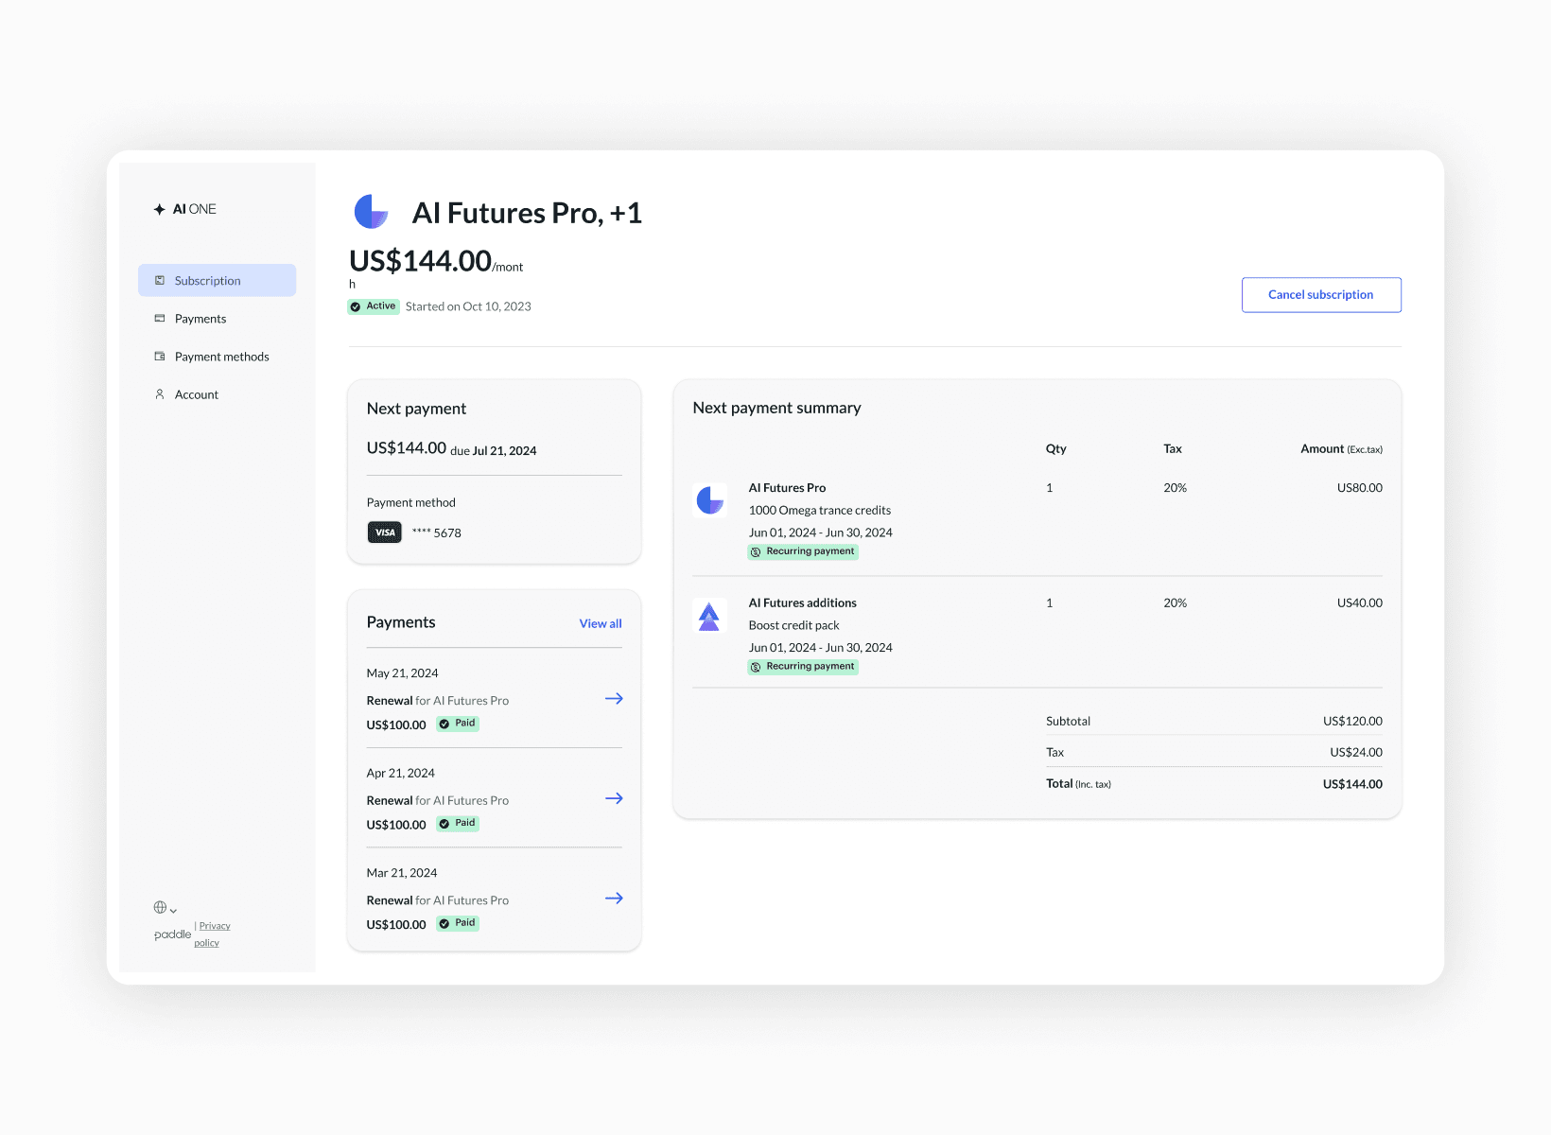This screenshot has width=1551, height=1135.
Task: Click the '1000 Omega trance credits' text
Action: [x=820, y=510]
